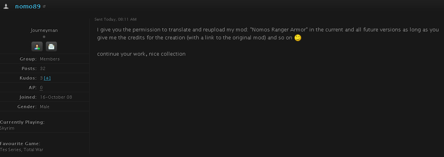Click the small external-link icon after nomo89
444x157 pixels.
(x=44, y=6)
